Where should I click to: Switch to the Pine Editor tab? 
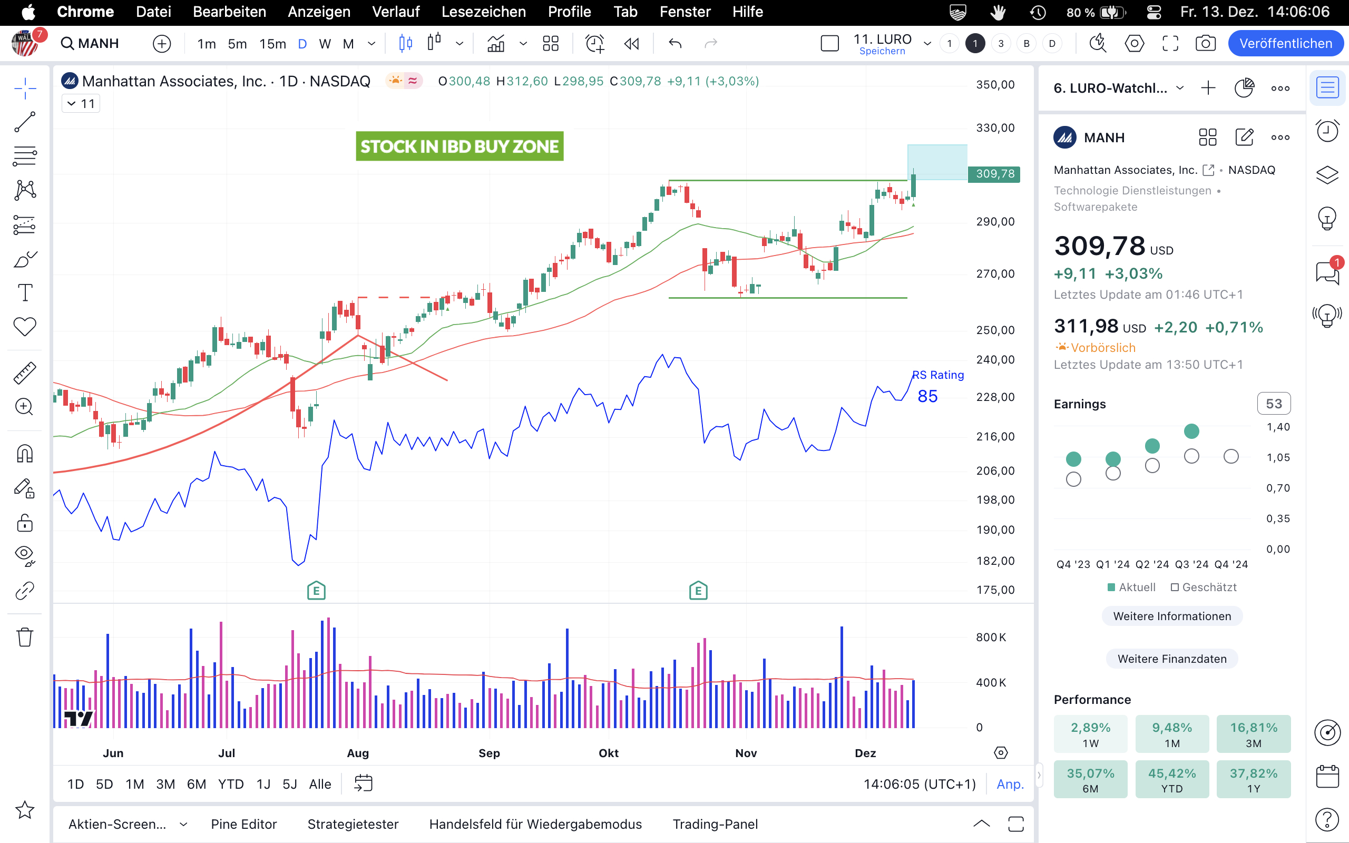[243, 824]
